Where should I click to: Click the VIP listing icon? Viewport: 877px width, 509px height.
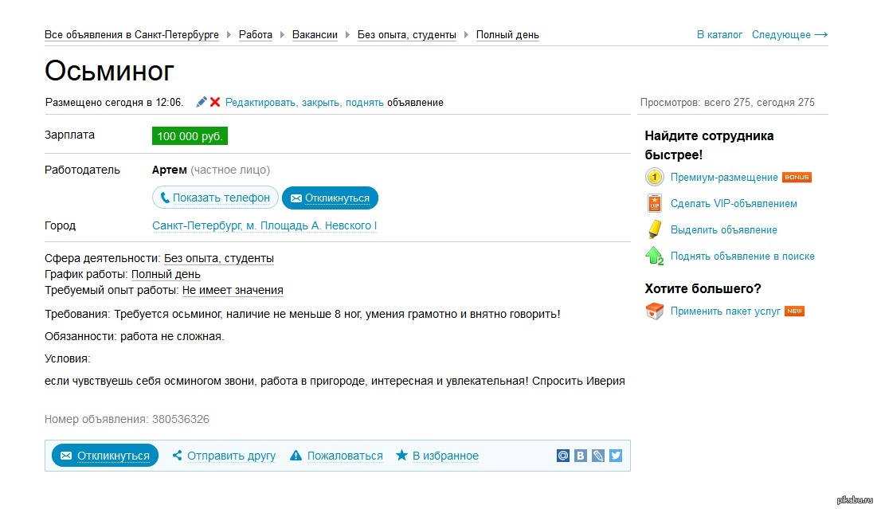coord(654,203)
